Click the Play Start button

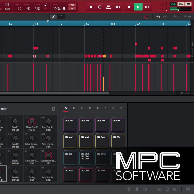[x=147, y=7]
